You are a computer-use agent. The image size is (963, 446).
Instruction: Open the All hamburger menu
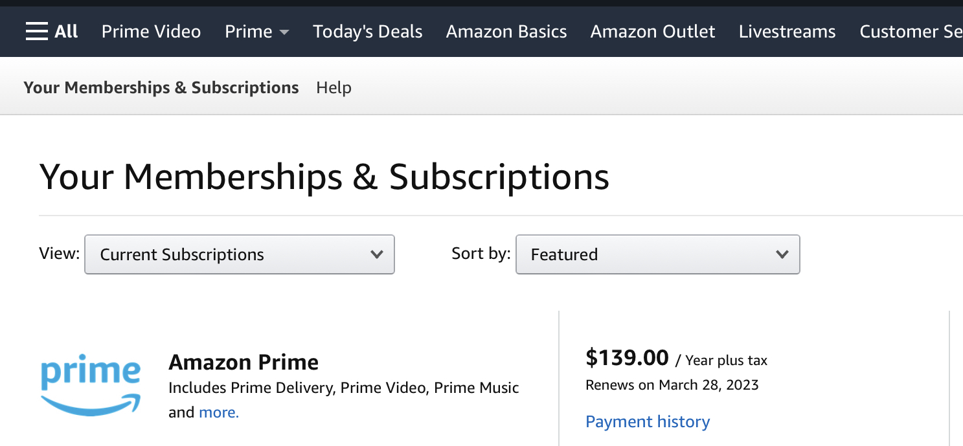point(38,30)
